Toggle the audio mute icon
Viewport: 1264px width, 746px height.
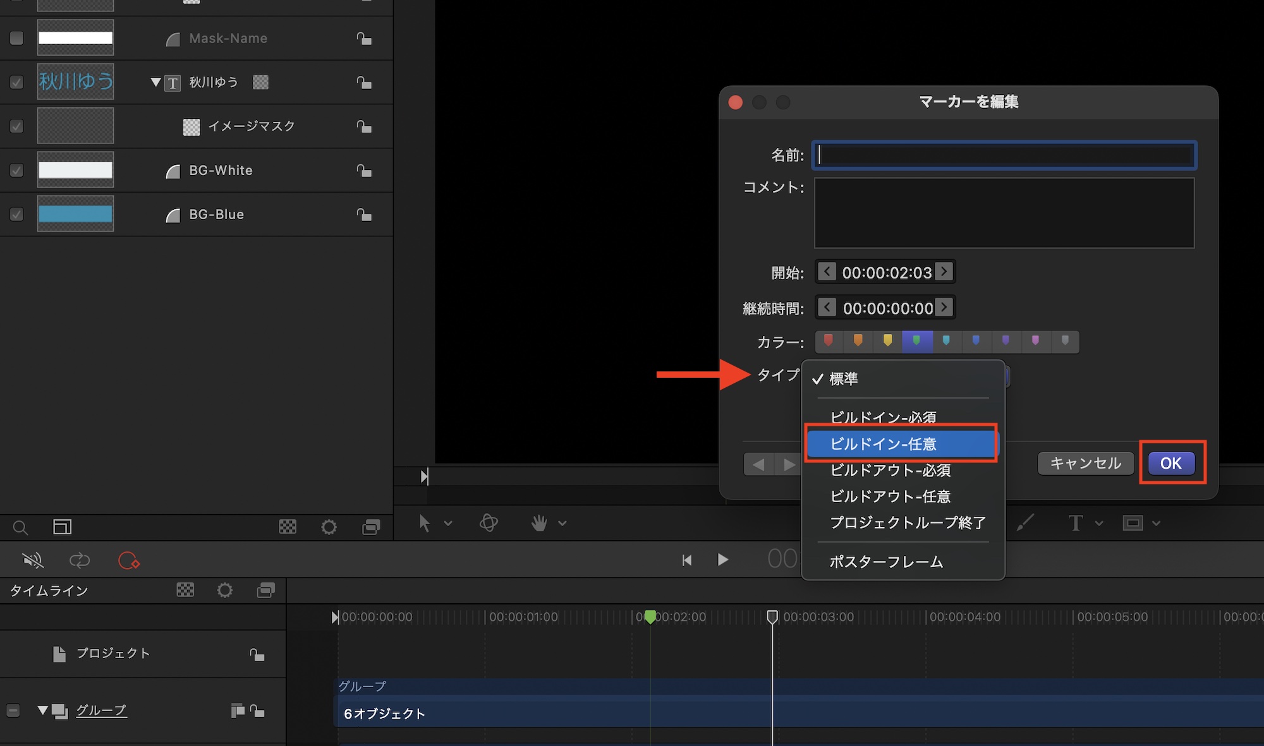tap(32, 560)
